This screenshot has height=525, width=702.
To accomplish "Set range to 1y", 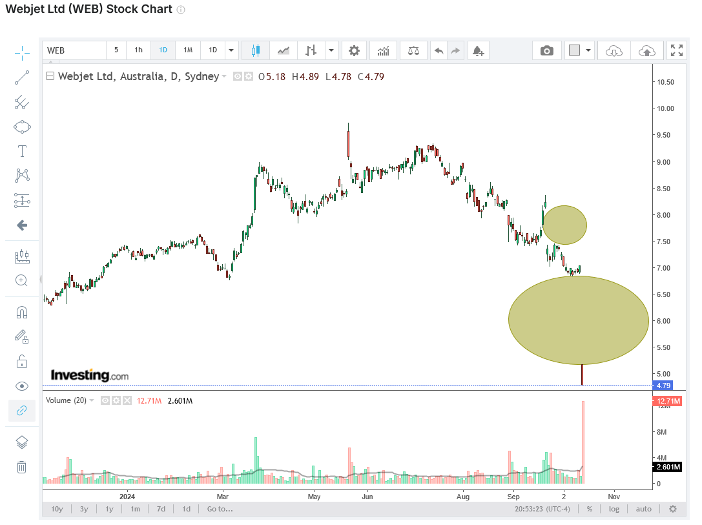I will tap(109, 509).
